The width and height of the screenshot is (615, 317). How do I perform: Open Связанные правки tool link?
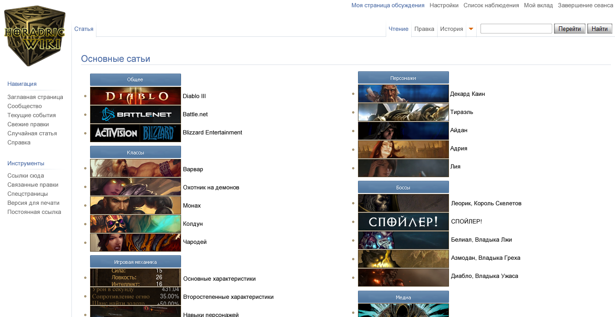pos(33,185)
